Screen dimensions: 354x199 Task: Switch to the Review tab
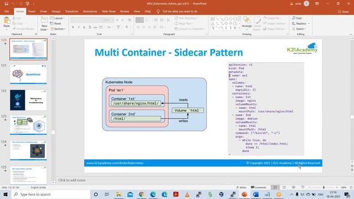[124, 11]
